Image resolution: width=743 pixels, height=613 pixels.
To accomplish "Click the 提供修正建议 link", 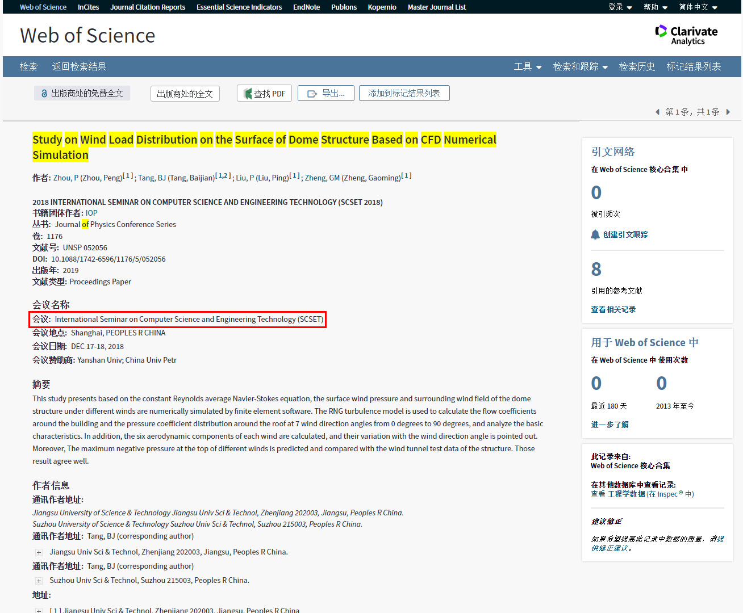I will [657, 543].
